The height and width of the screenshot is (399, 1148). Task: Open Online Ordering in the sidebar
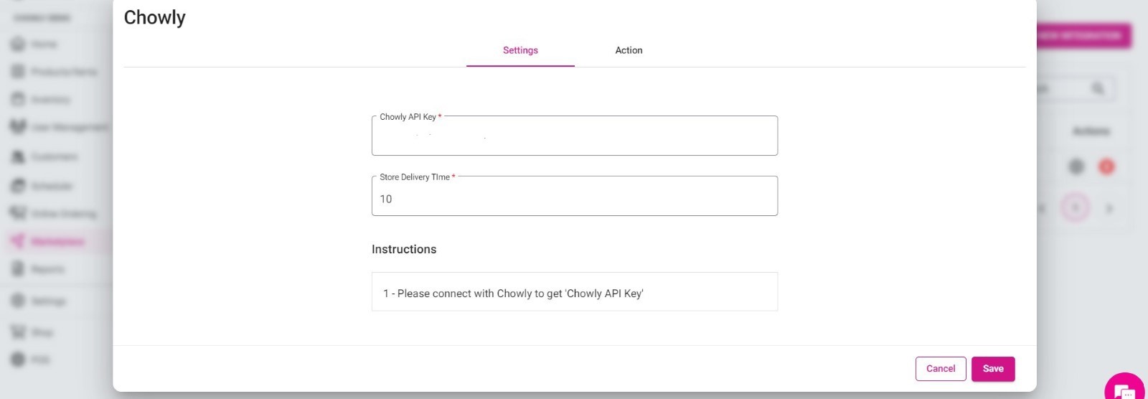(54, 213)
